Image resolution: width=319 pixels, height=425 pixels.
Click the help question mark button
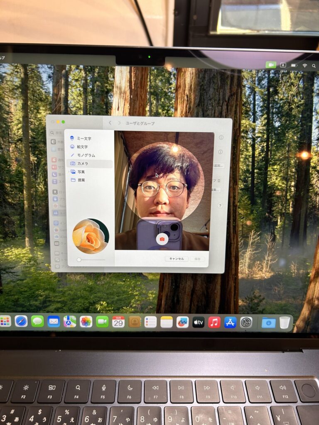click(x=220, y=205)
